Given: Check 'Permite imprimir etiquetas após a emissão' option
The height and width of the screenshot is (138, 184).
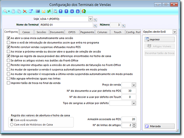Looking at the screenshot, I should [x=9, y=65].
